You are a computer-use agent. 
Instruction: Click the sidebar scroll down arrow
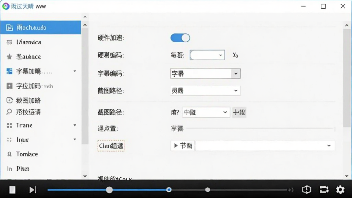[85, 176]
